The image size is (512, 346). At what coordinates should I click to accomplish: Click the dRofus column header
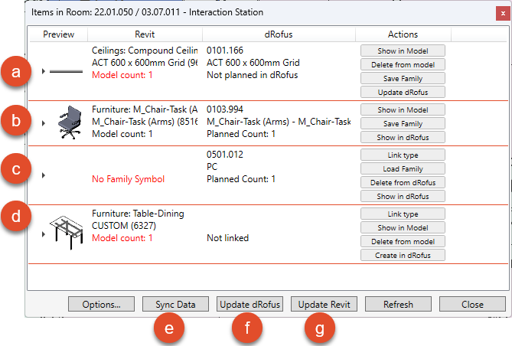[x=279, y=34]
